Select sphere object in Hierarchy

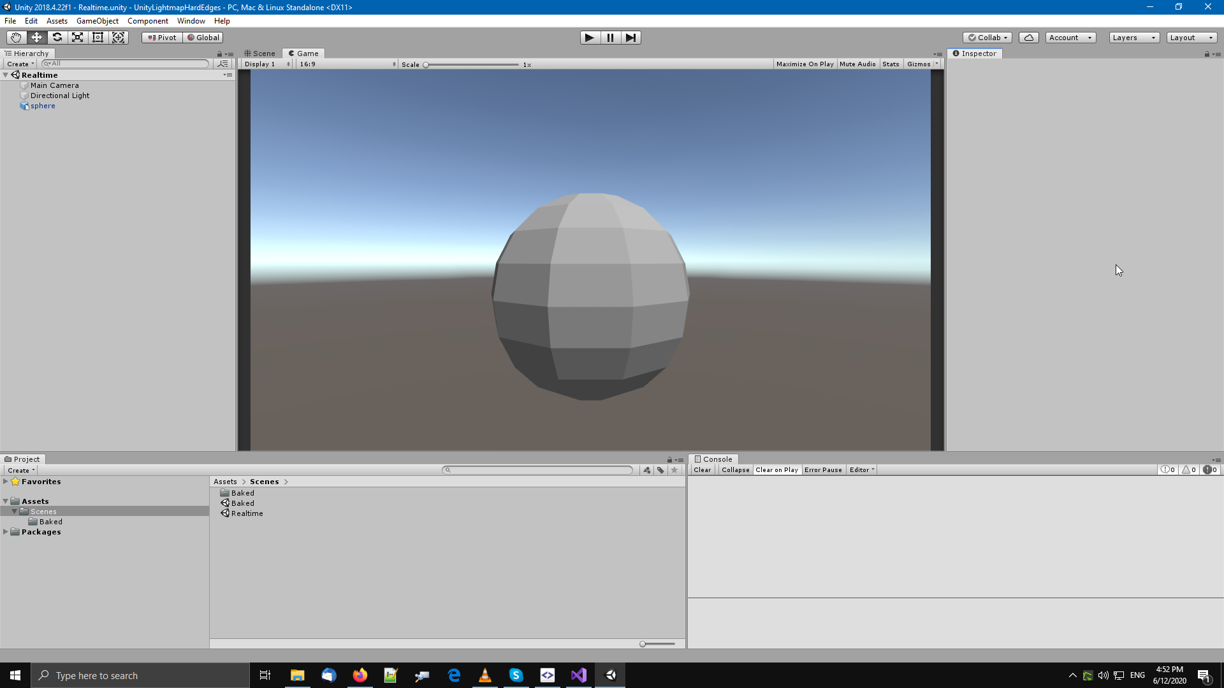click(x=43, y=106)
